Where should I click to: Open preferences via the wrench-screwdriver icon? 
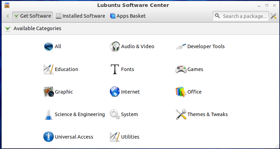(273, 16)
